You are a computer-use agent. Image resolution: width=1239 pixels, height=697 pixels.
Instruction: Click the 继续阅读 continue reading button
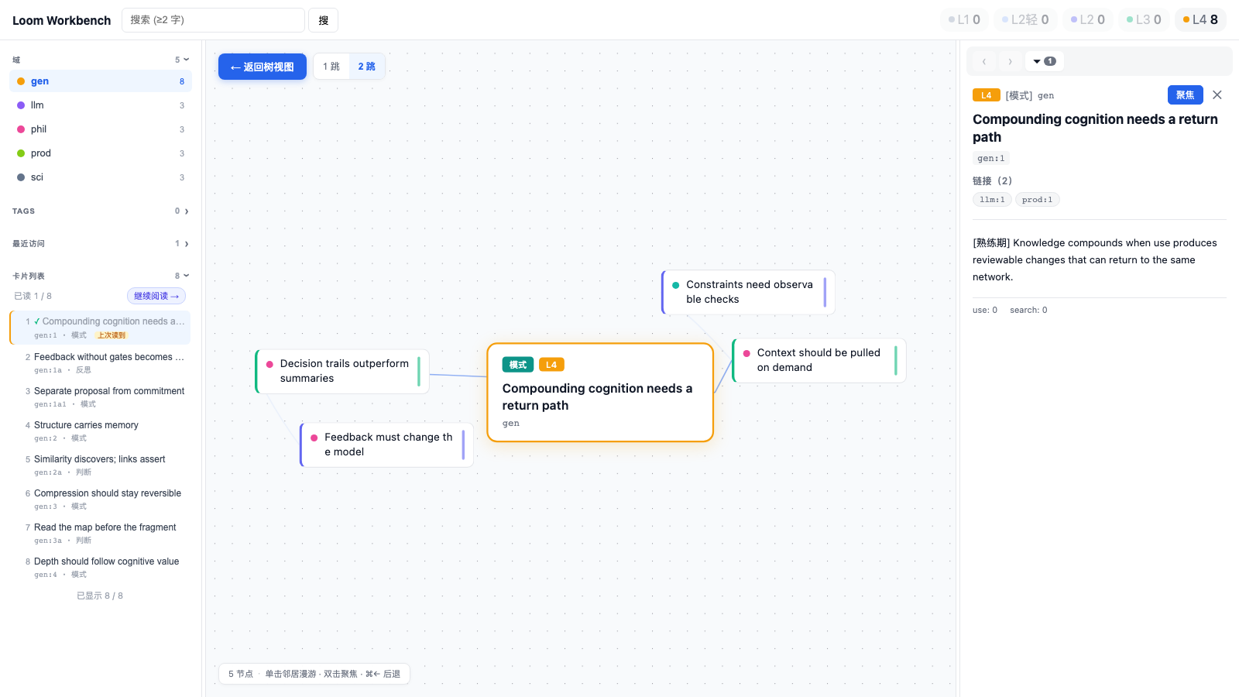tap(156, 296)
